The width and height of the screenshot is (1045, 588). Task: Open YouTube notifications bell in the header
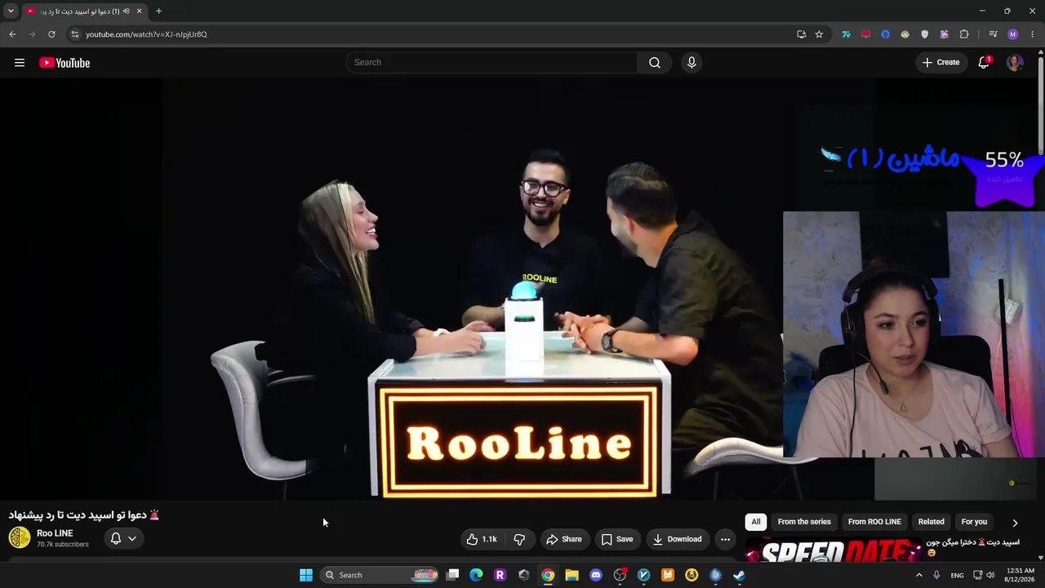coord(984,63)
